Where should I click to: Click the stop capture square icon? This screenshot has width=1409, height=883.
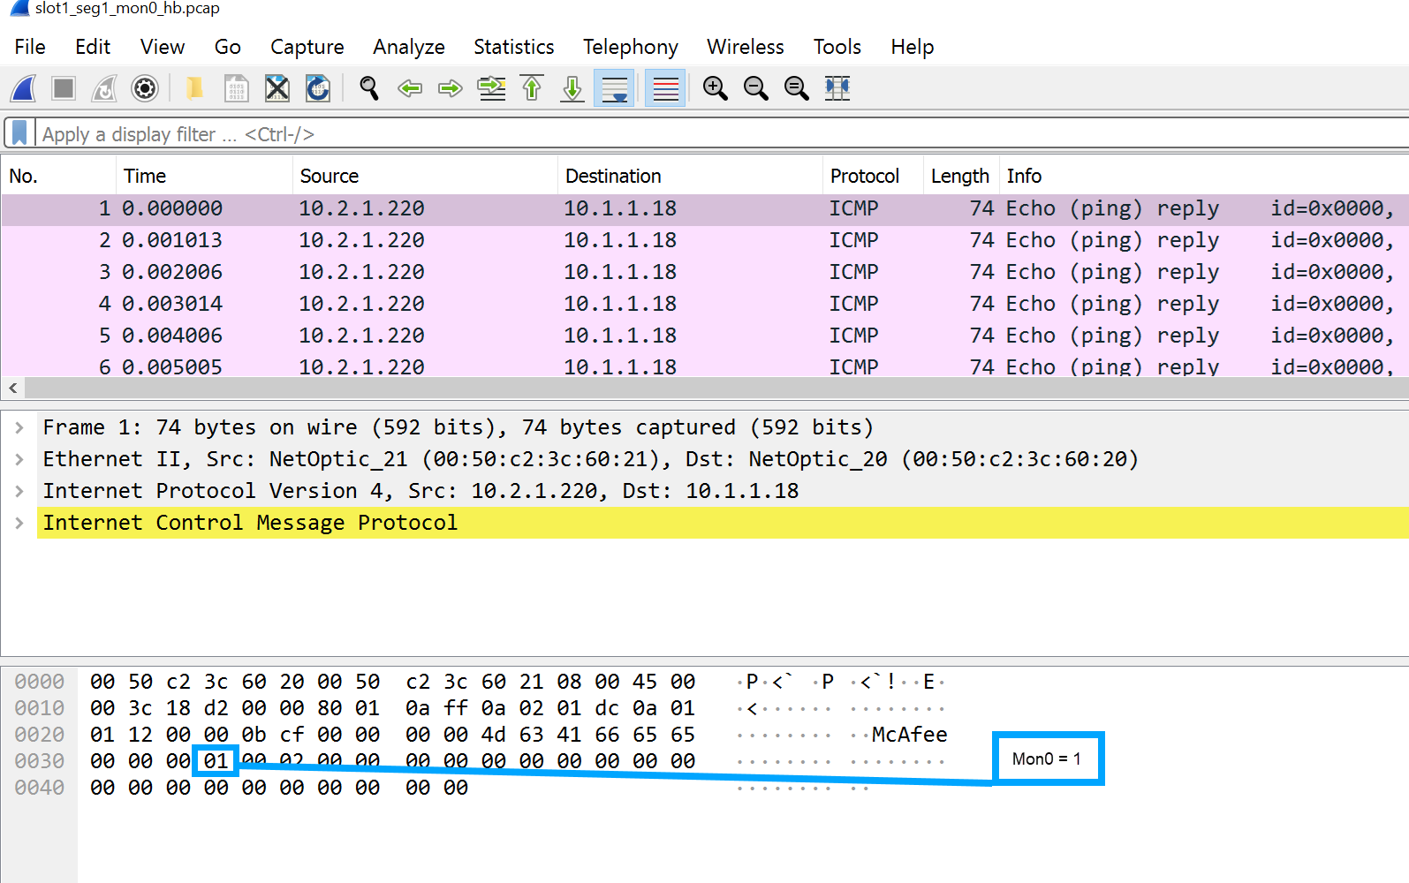coord(64,88)
